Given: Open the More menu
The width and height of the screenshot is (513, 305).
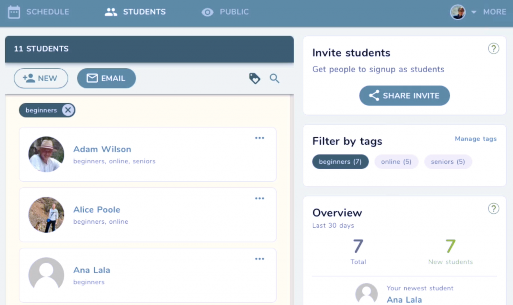Looking at the screenshot, I should (x=494, y=12).
